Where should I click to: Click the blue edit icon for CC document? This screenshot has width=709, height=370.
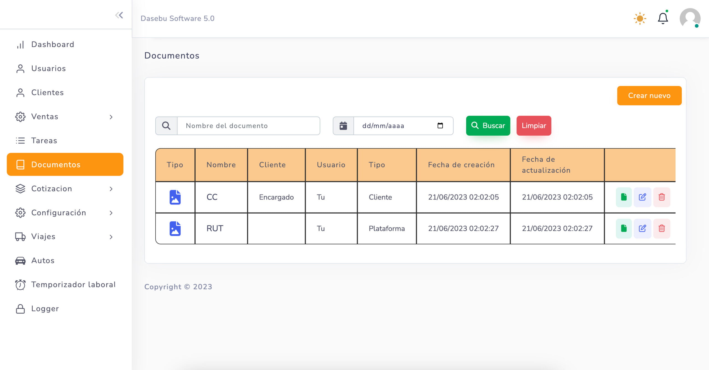643,197
